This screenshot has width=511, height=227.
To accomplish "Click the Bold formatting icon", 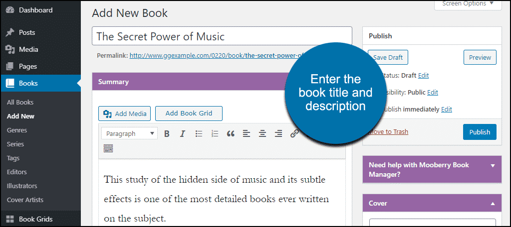I will pos(167,133).
